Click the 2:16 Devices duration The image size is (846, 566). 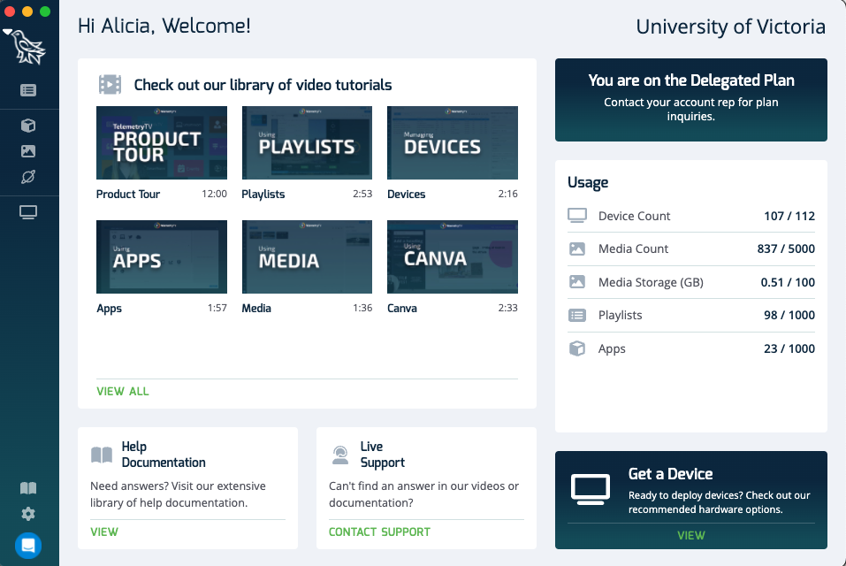[x=507, y=194]
